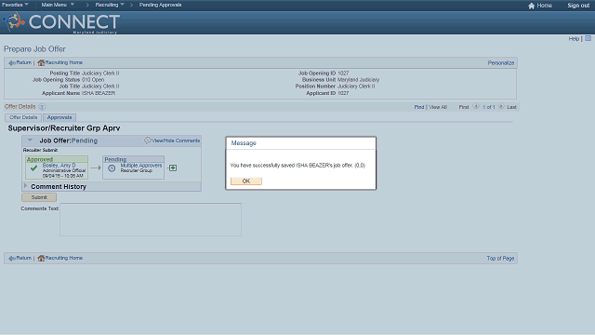Open the Multiple Approvers link
Image resolution: width=595 pixels, height=335 pixels.
(141, 166)
